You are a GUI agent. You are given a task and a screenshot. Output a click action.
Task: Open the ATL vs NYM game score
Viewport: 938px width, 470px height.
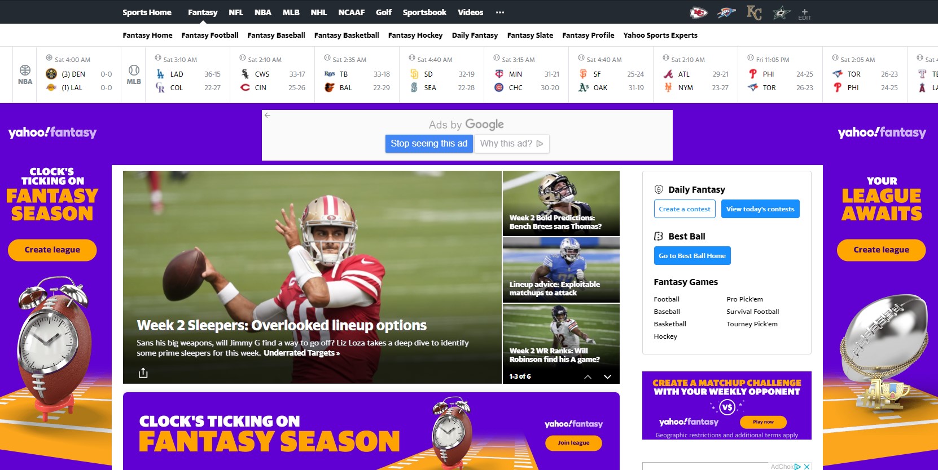pyautogui.click(x=696, y=74)
